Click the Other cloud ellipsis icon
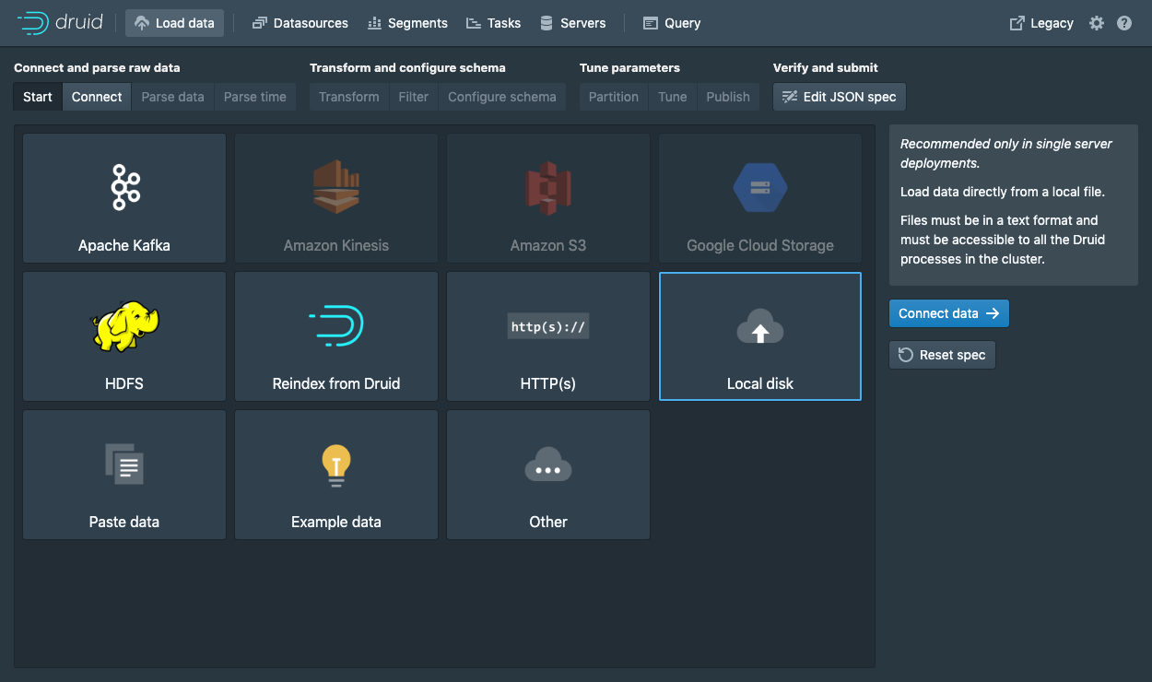This screenshot has width=1152, height=682. pyautogui.click(x=548, y=464)
